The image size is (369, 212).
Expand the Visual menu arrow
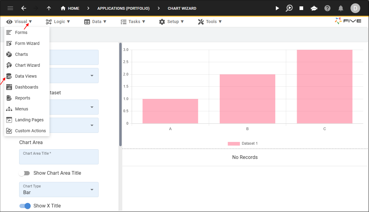point(30,22)
